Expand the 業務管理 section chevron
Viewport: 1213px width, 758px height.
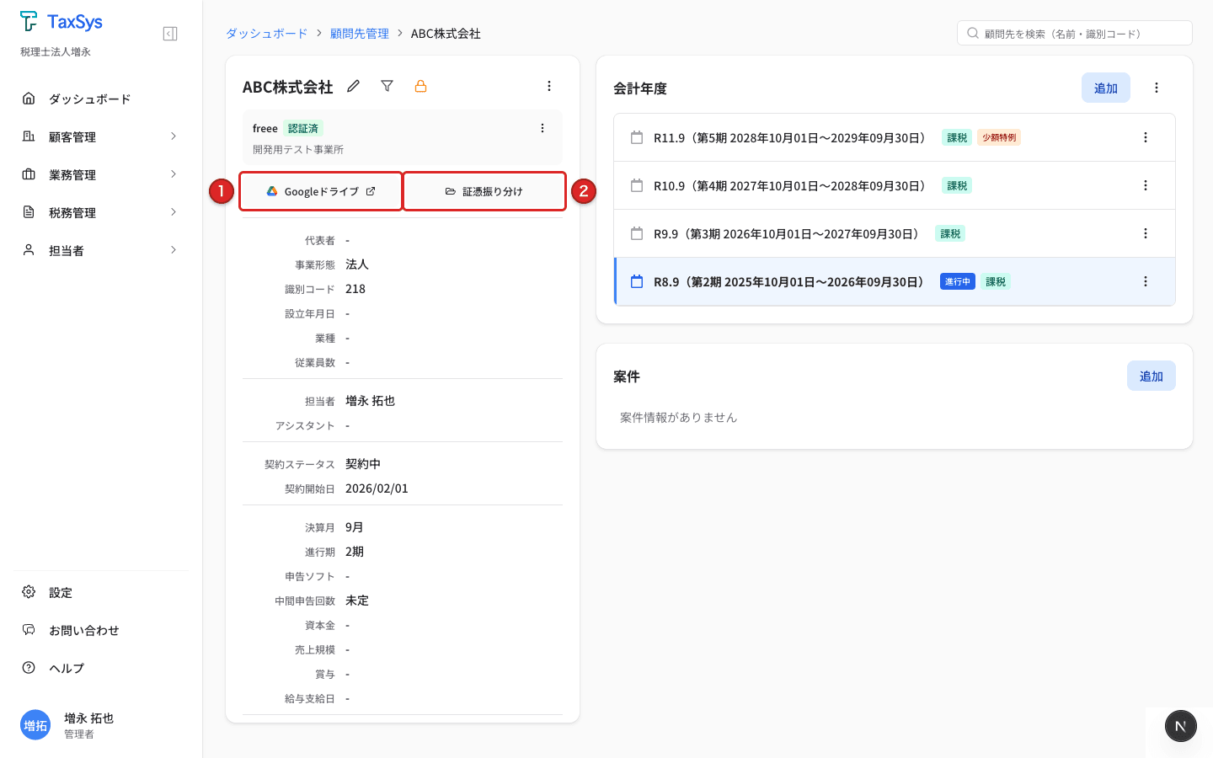click(x=174, y=174)
